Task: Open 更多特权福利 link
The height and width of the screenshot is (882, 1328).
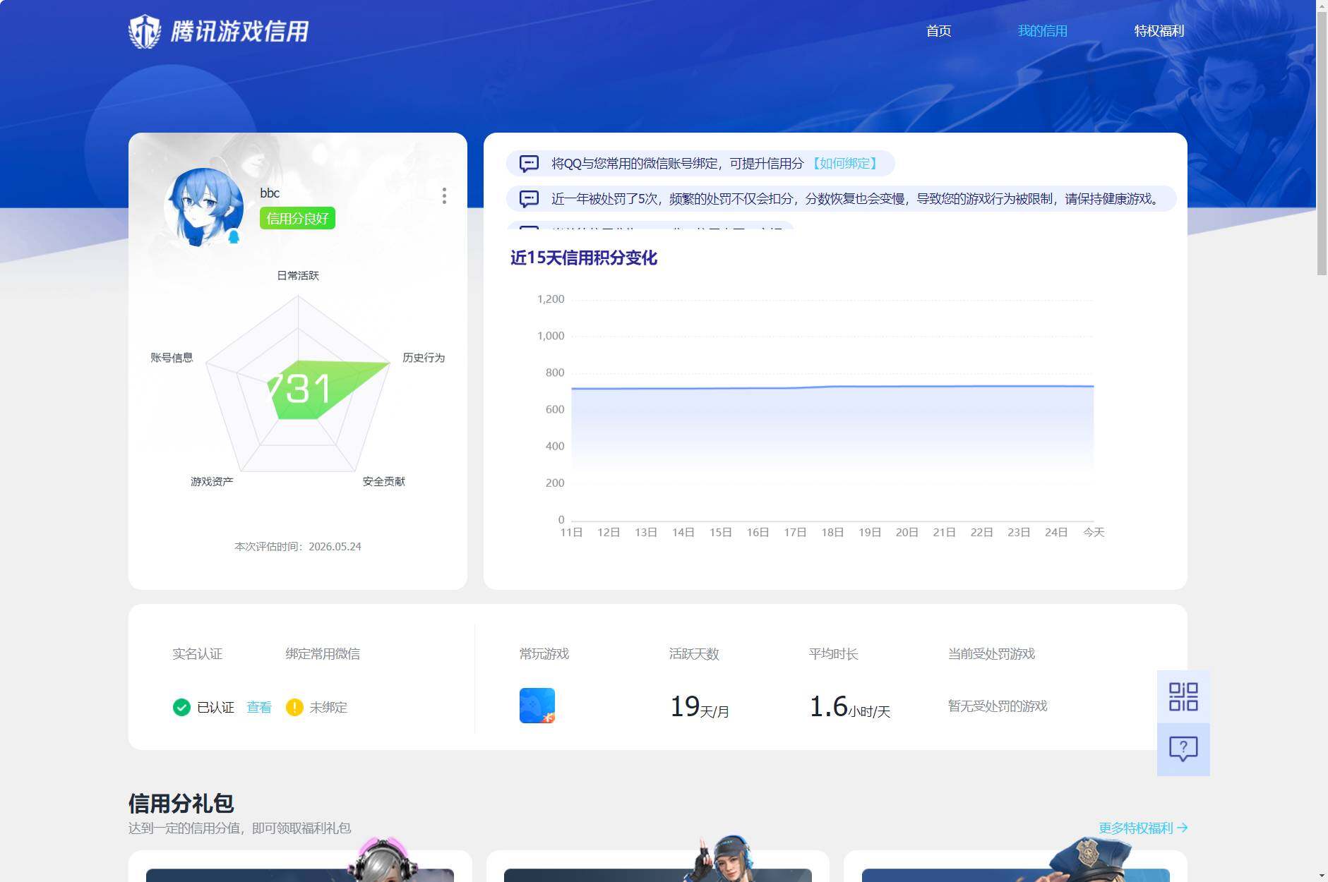Action: click(1143, 828)
